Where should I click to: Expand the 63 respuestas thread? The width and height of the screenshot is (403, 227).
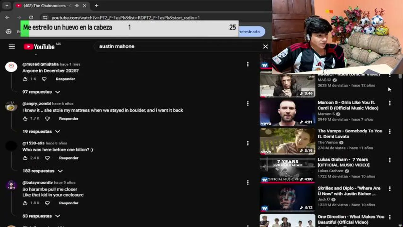pos(41,216)
